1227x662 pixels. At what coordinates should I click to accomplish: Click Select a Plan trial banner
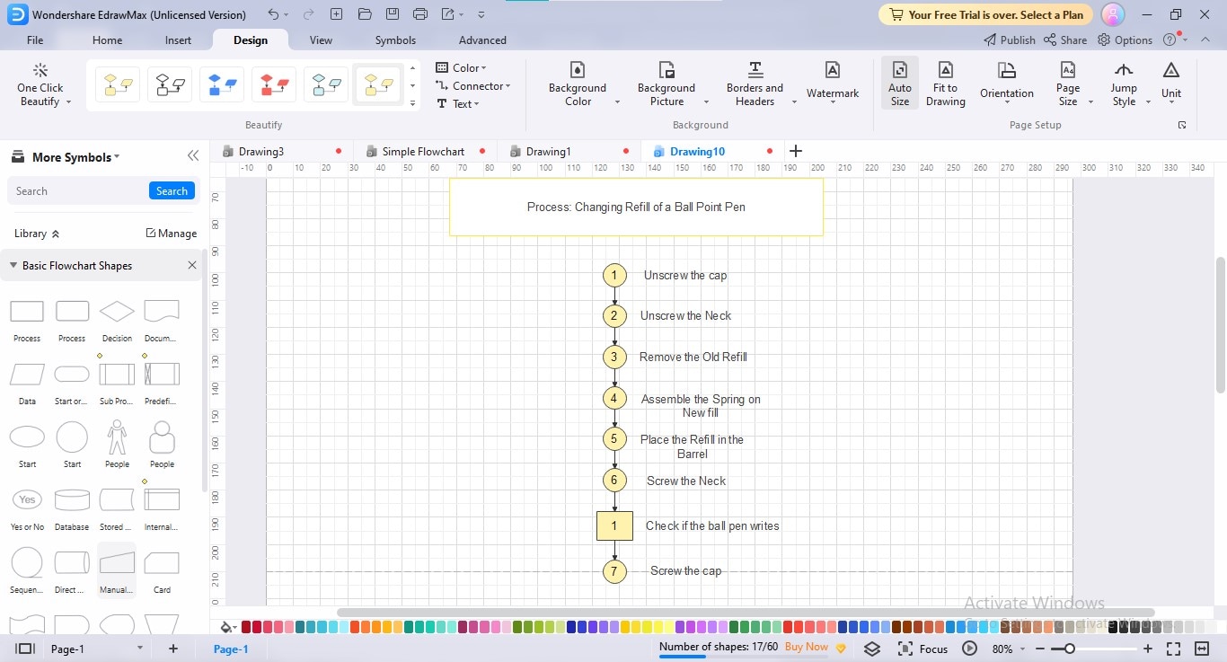pyautogui.click(x=985, y=14)
